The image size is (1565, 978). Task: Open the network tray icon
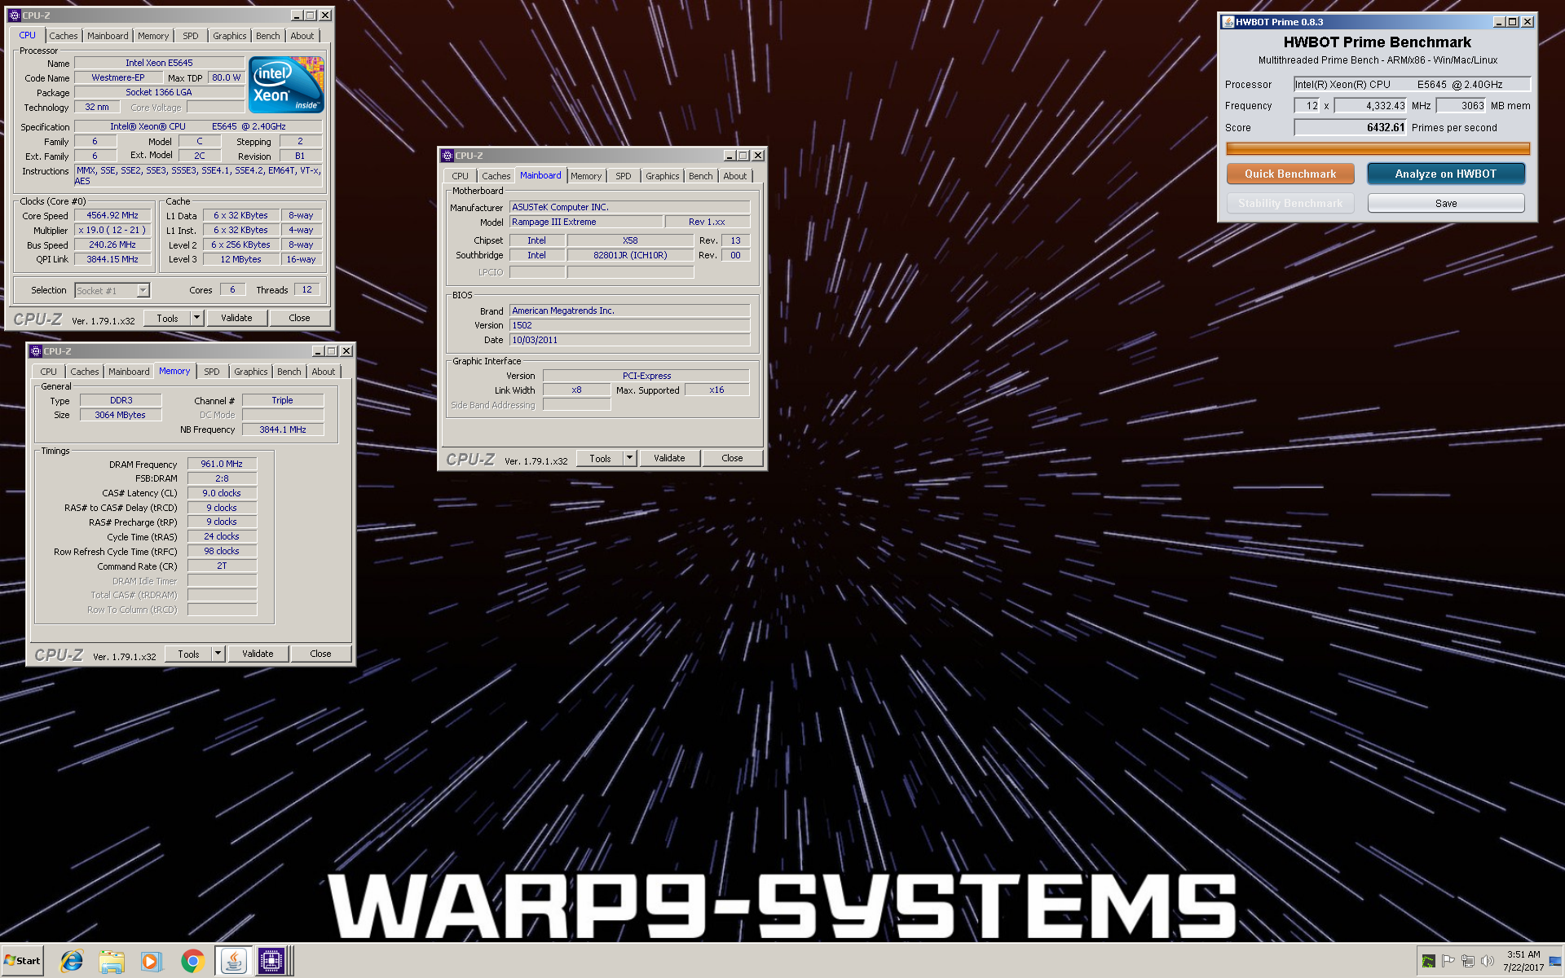(x=1468, y=961)
